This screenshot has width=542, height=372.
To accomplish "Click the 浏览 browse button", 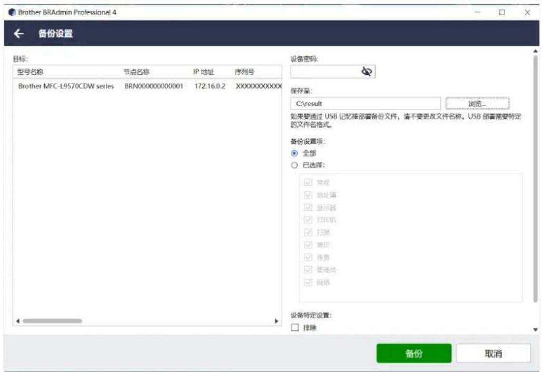I will click(x=477, y=103).
